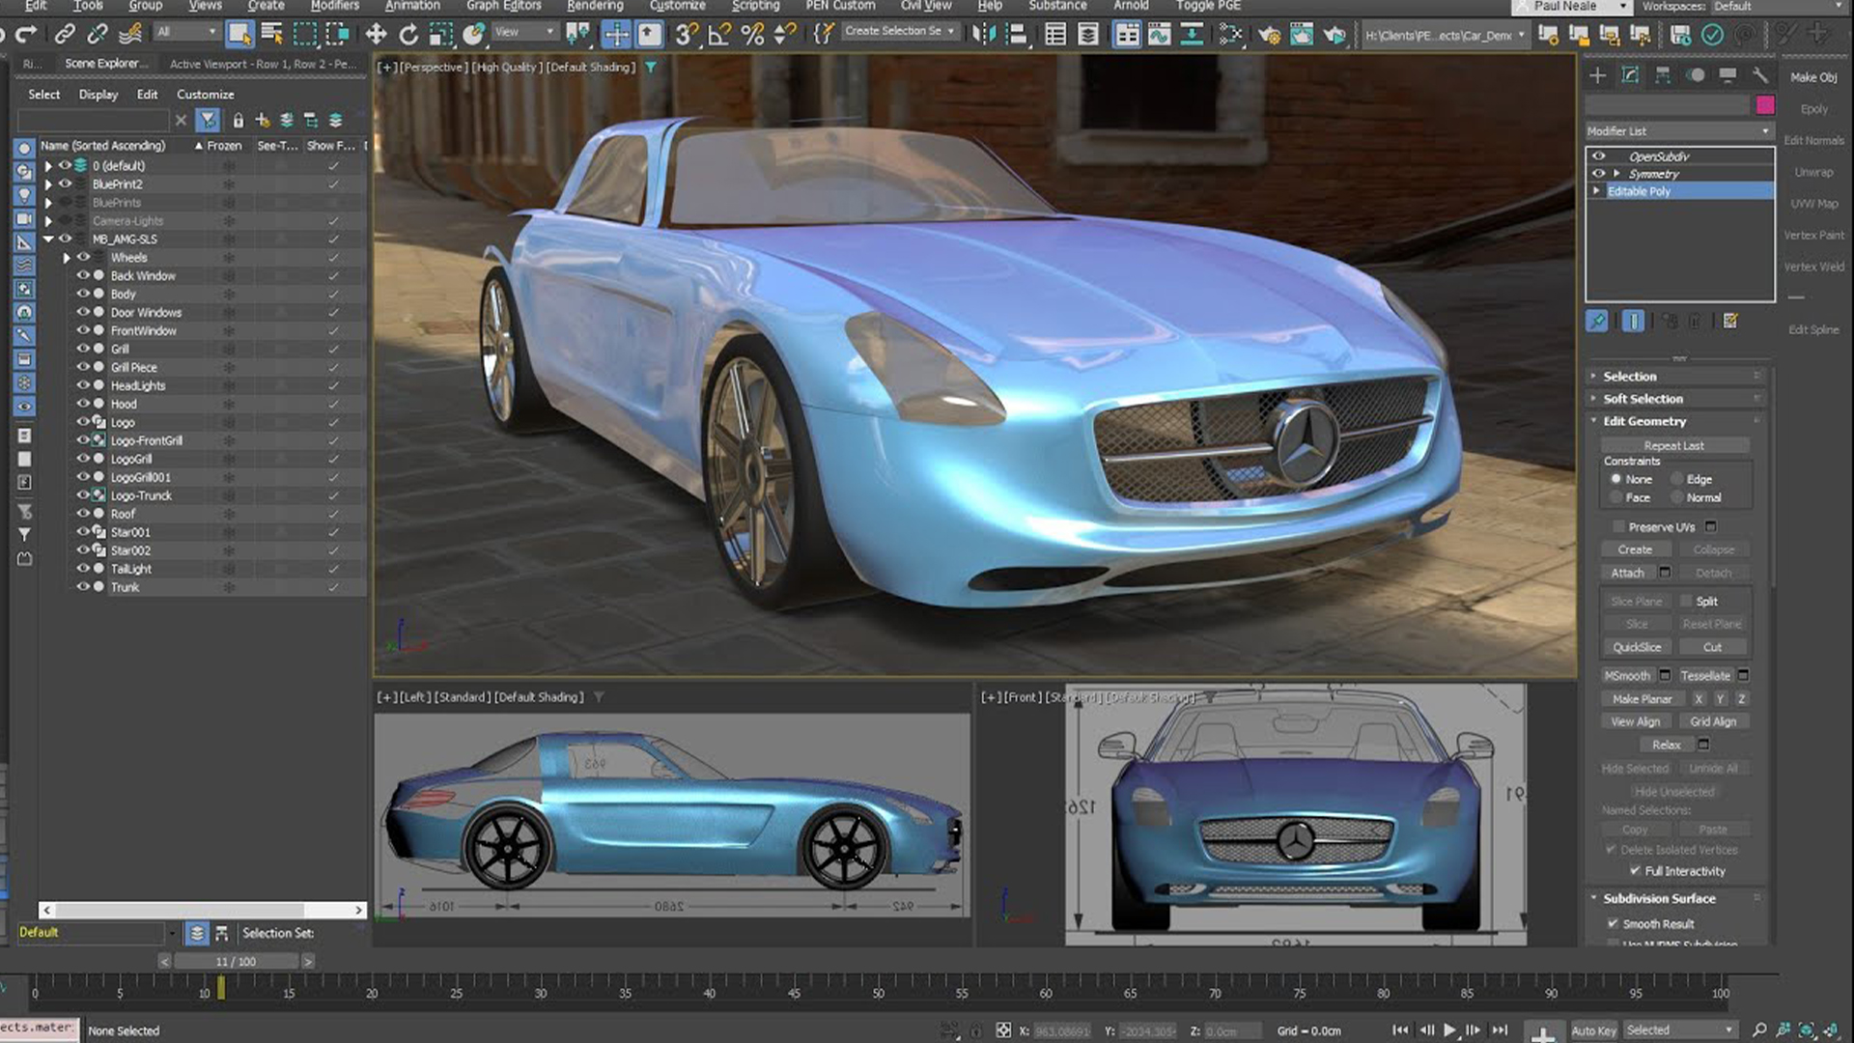The image size is (1854, 1043).
Task: Switch to the Create command panel
Action: 1598,75
